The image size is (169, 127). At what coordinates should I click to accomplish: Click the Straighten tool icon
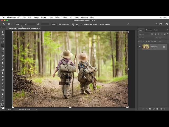click(x=60, y=24)
